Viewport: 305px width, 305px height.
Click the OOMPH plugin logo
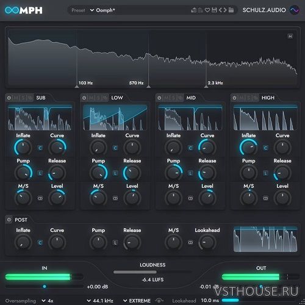tap(24, 10)
